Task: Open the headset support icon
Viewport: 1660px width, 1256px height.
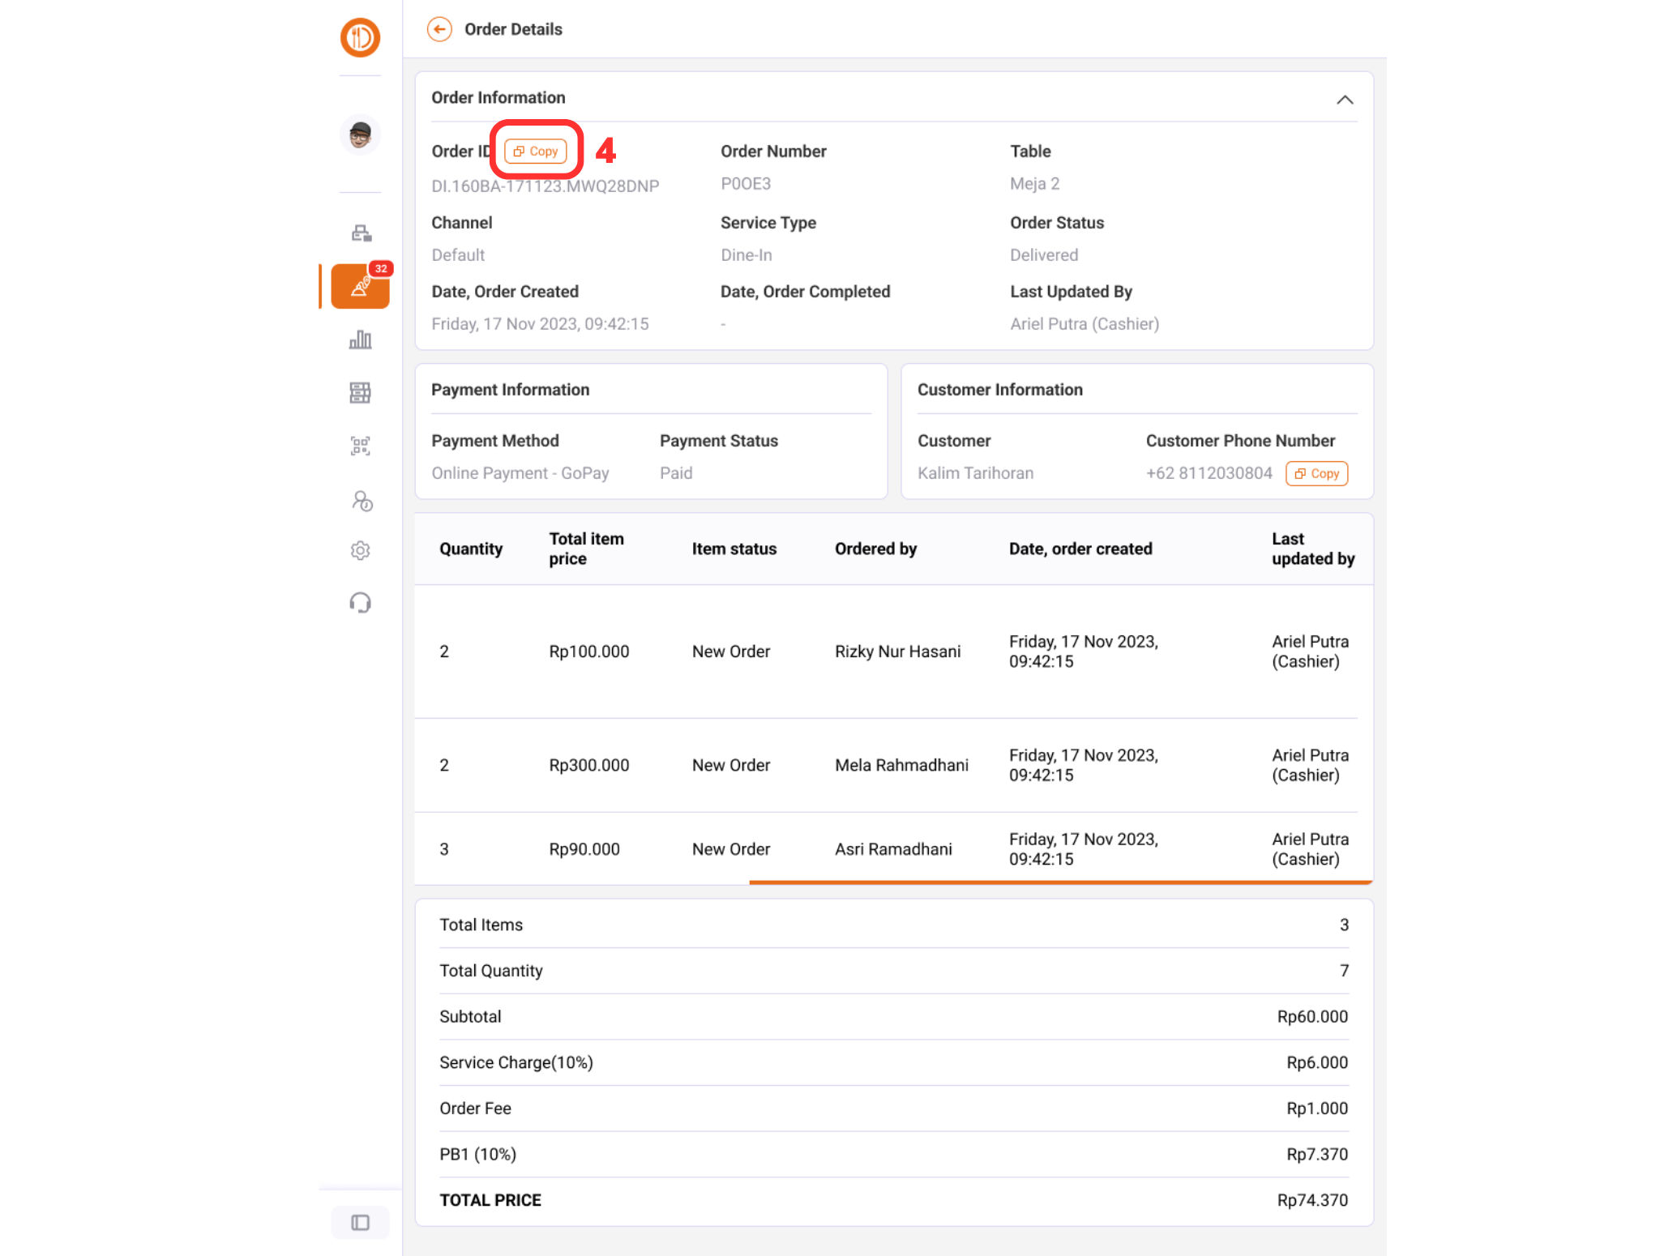Action: 360,603
